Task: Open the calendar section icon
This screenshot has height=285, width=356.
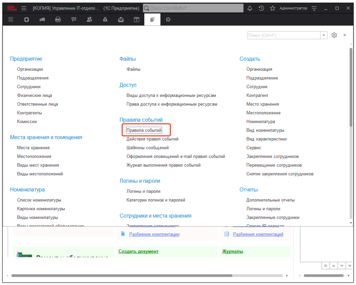Action: 137,20
